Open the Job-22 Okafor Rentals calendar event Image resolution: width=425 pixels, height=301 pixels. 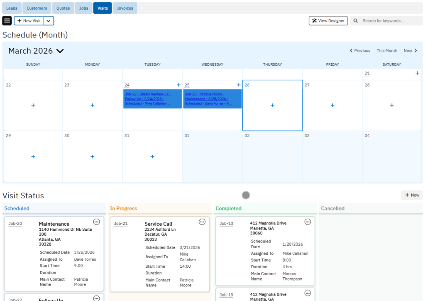point(152,99)
